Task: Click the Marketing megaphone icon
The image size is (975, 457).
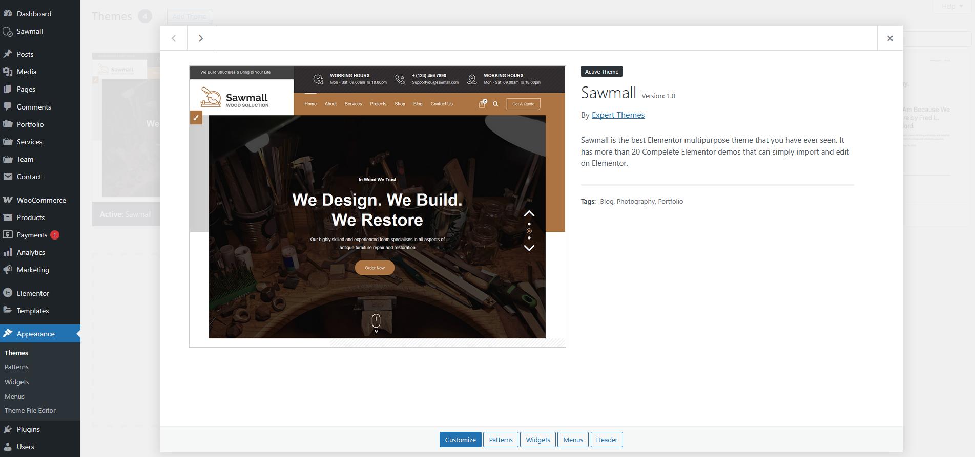Action: click(x=8, y=270)
